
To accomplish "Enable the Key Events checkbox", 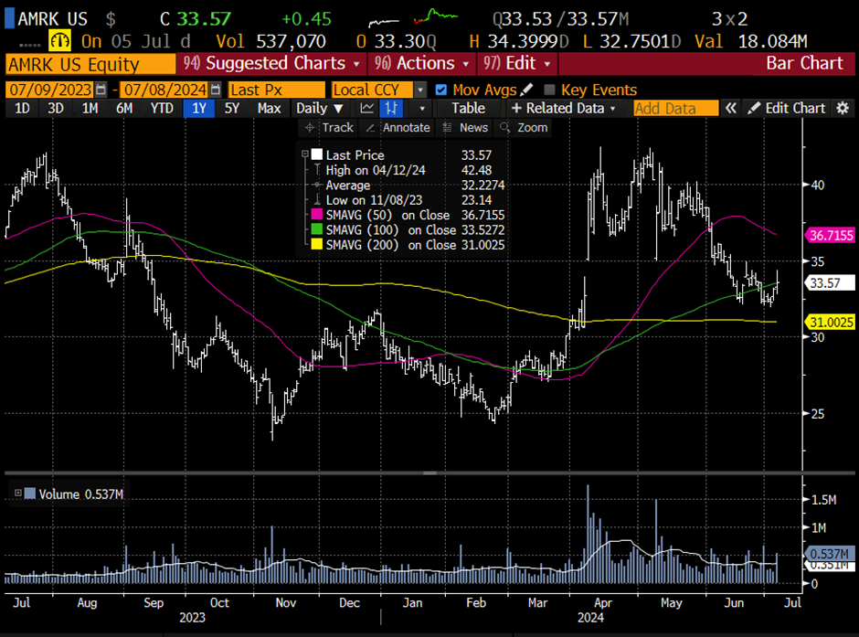I will (x=549, y=90).
